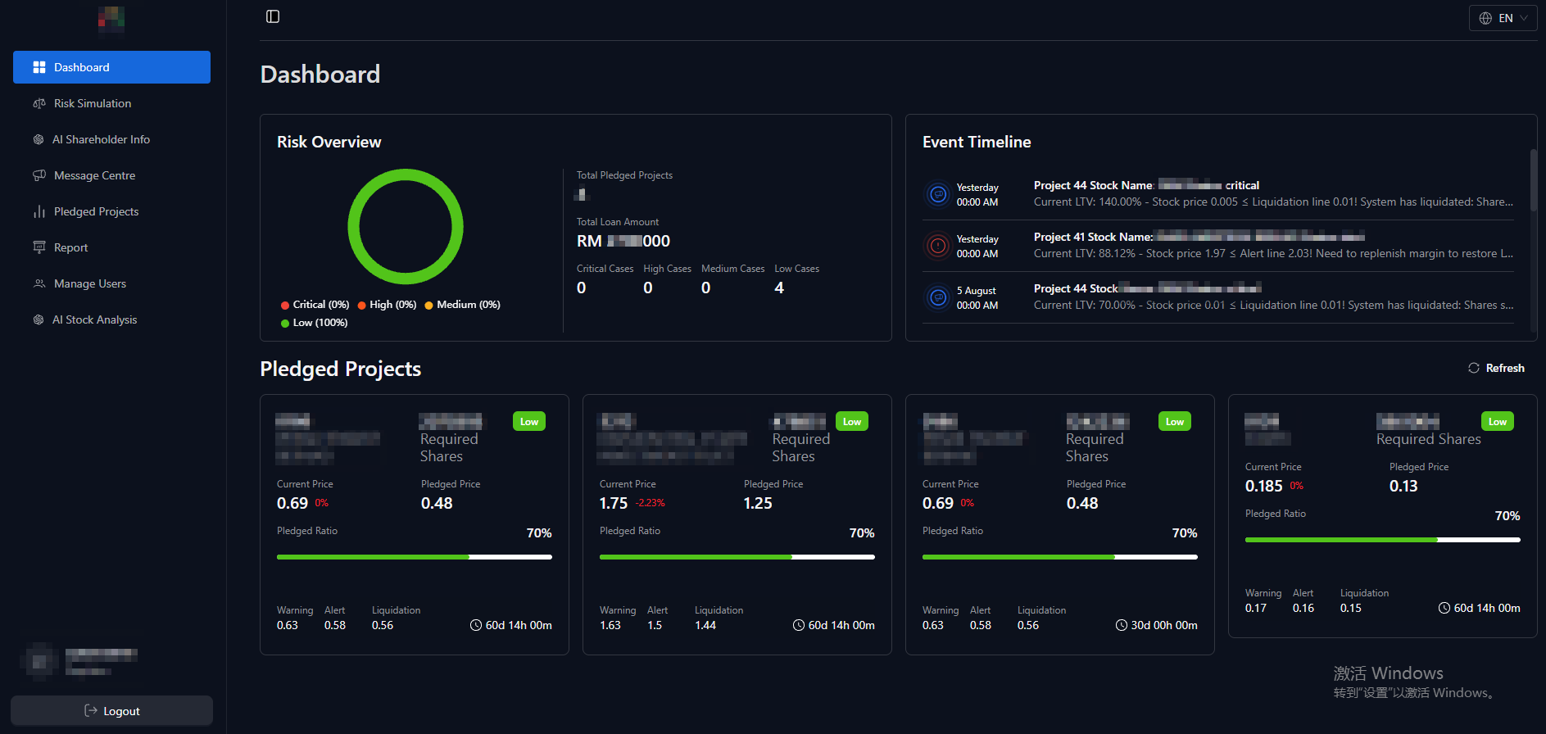Open the Report menu item
1546x734 pixels.
tap(70, 247)
